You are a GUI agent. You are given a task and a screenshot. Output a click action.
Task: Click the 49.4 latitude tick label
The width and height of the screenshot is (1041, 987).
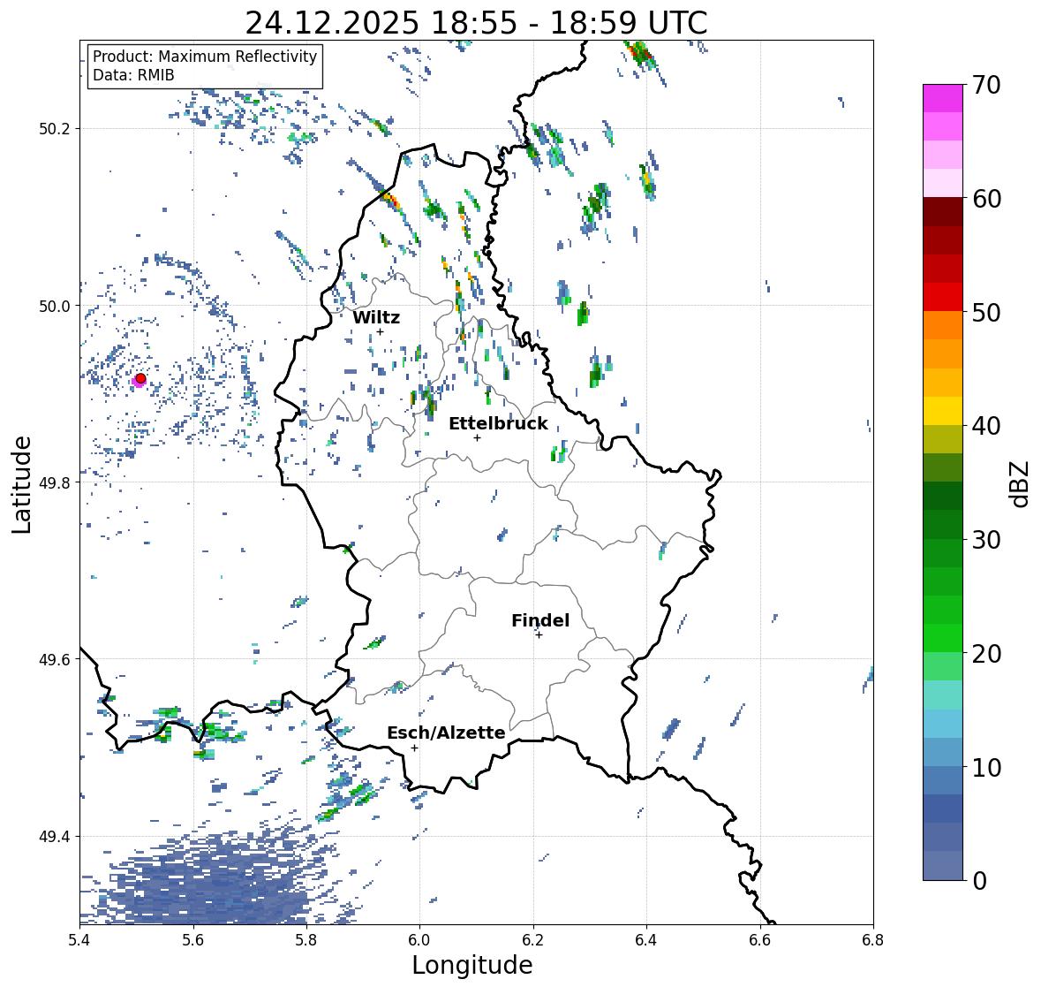click(55, 837)
